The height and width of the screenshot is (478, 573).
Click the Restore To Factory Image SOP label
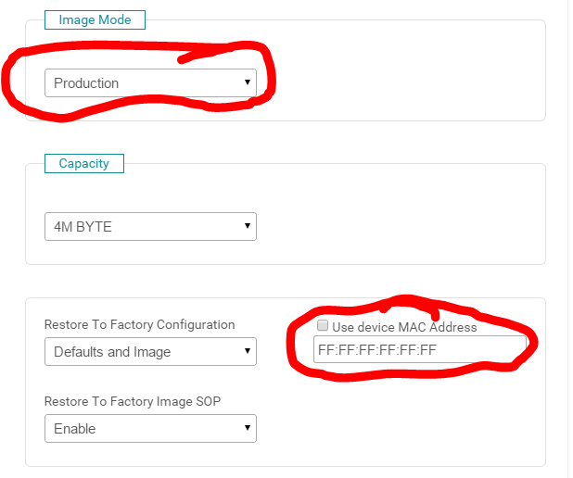coord(130,402)
